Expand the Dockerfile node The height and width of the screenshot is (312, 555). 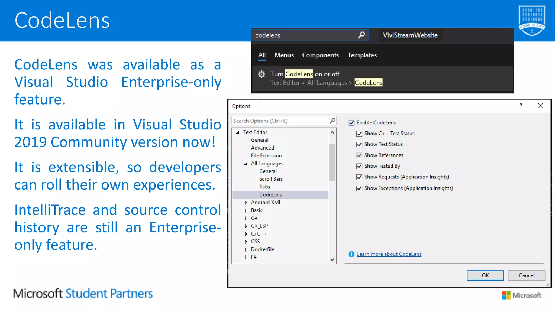pyautogui.click(x=246, y=250)
